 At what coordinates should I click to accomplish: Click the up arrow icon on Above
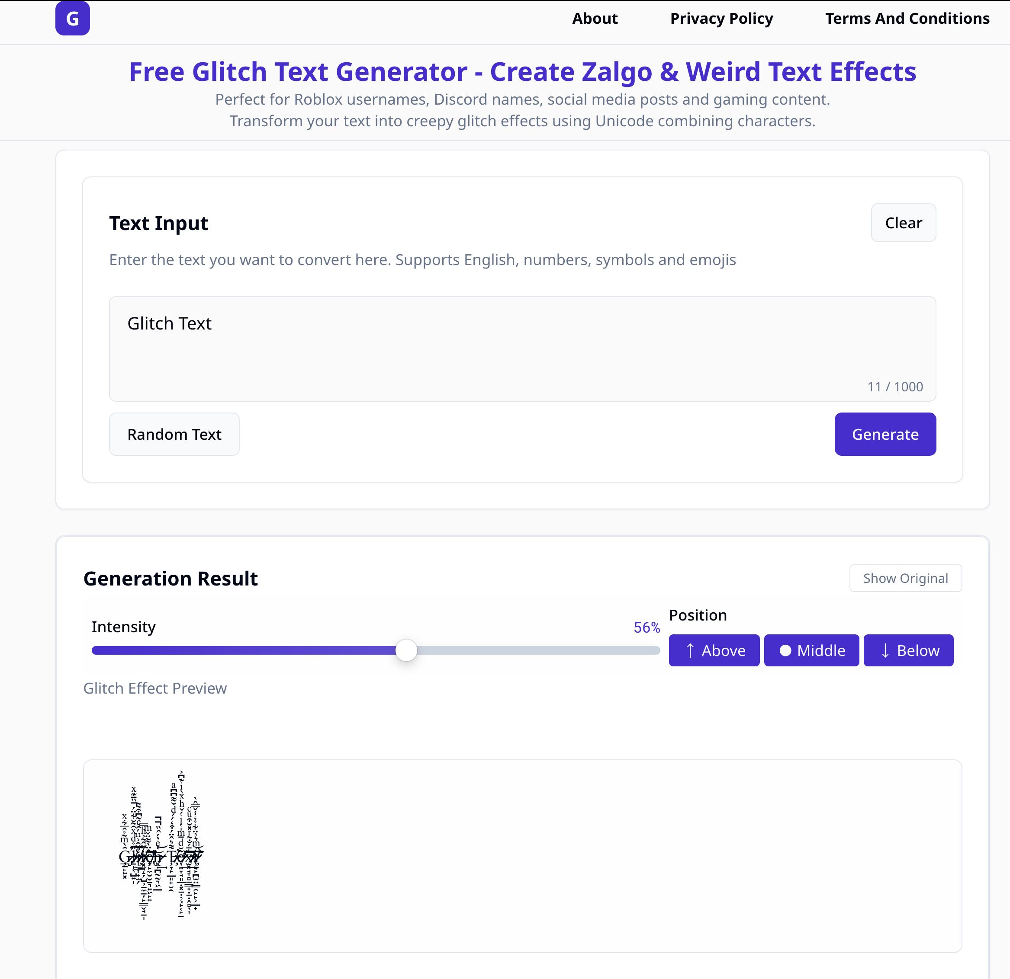click(691, 650)
